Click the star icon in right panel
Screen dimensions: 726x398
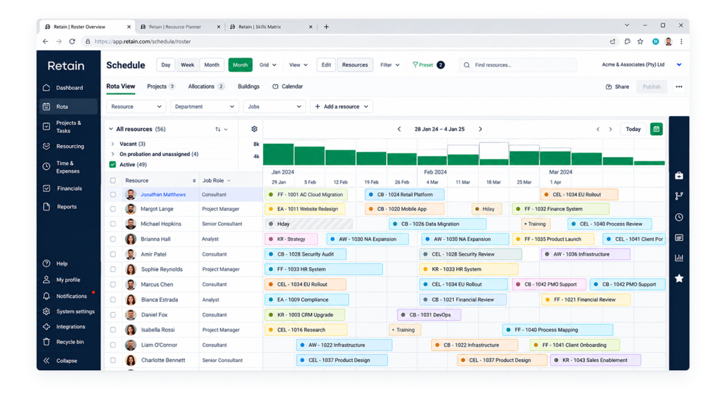point(678,278)
